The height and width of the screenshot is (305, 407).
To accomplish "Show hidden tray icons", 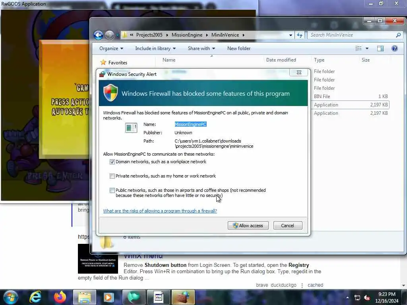I will pyautogui.click(x=347, y=297).
